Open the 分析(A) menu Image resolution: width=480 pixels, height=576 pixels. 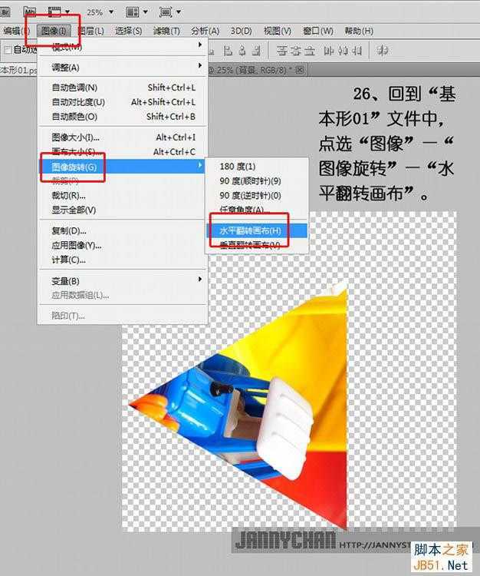[x=205, y=31]
